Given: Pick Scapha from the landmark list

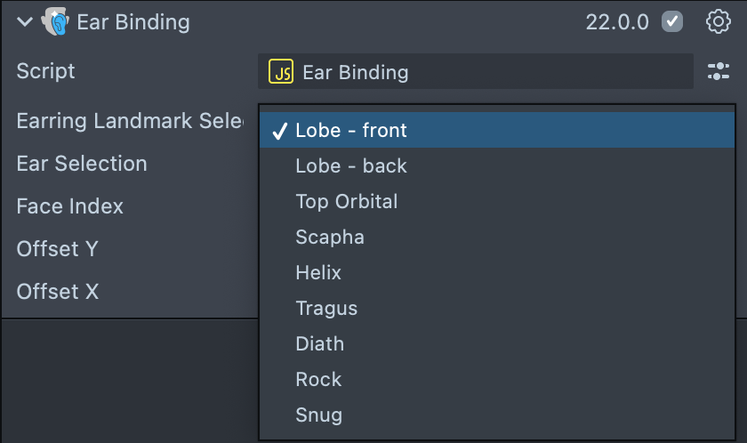Looking at the screenshot, I should pos(330,238).
